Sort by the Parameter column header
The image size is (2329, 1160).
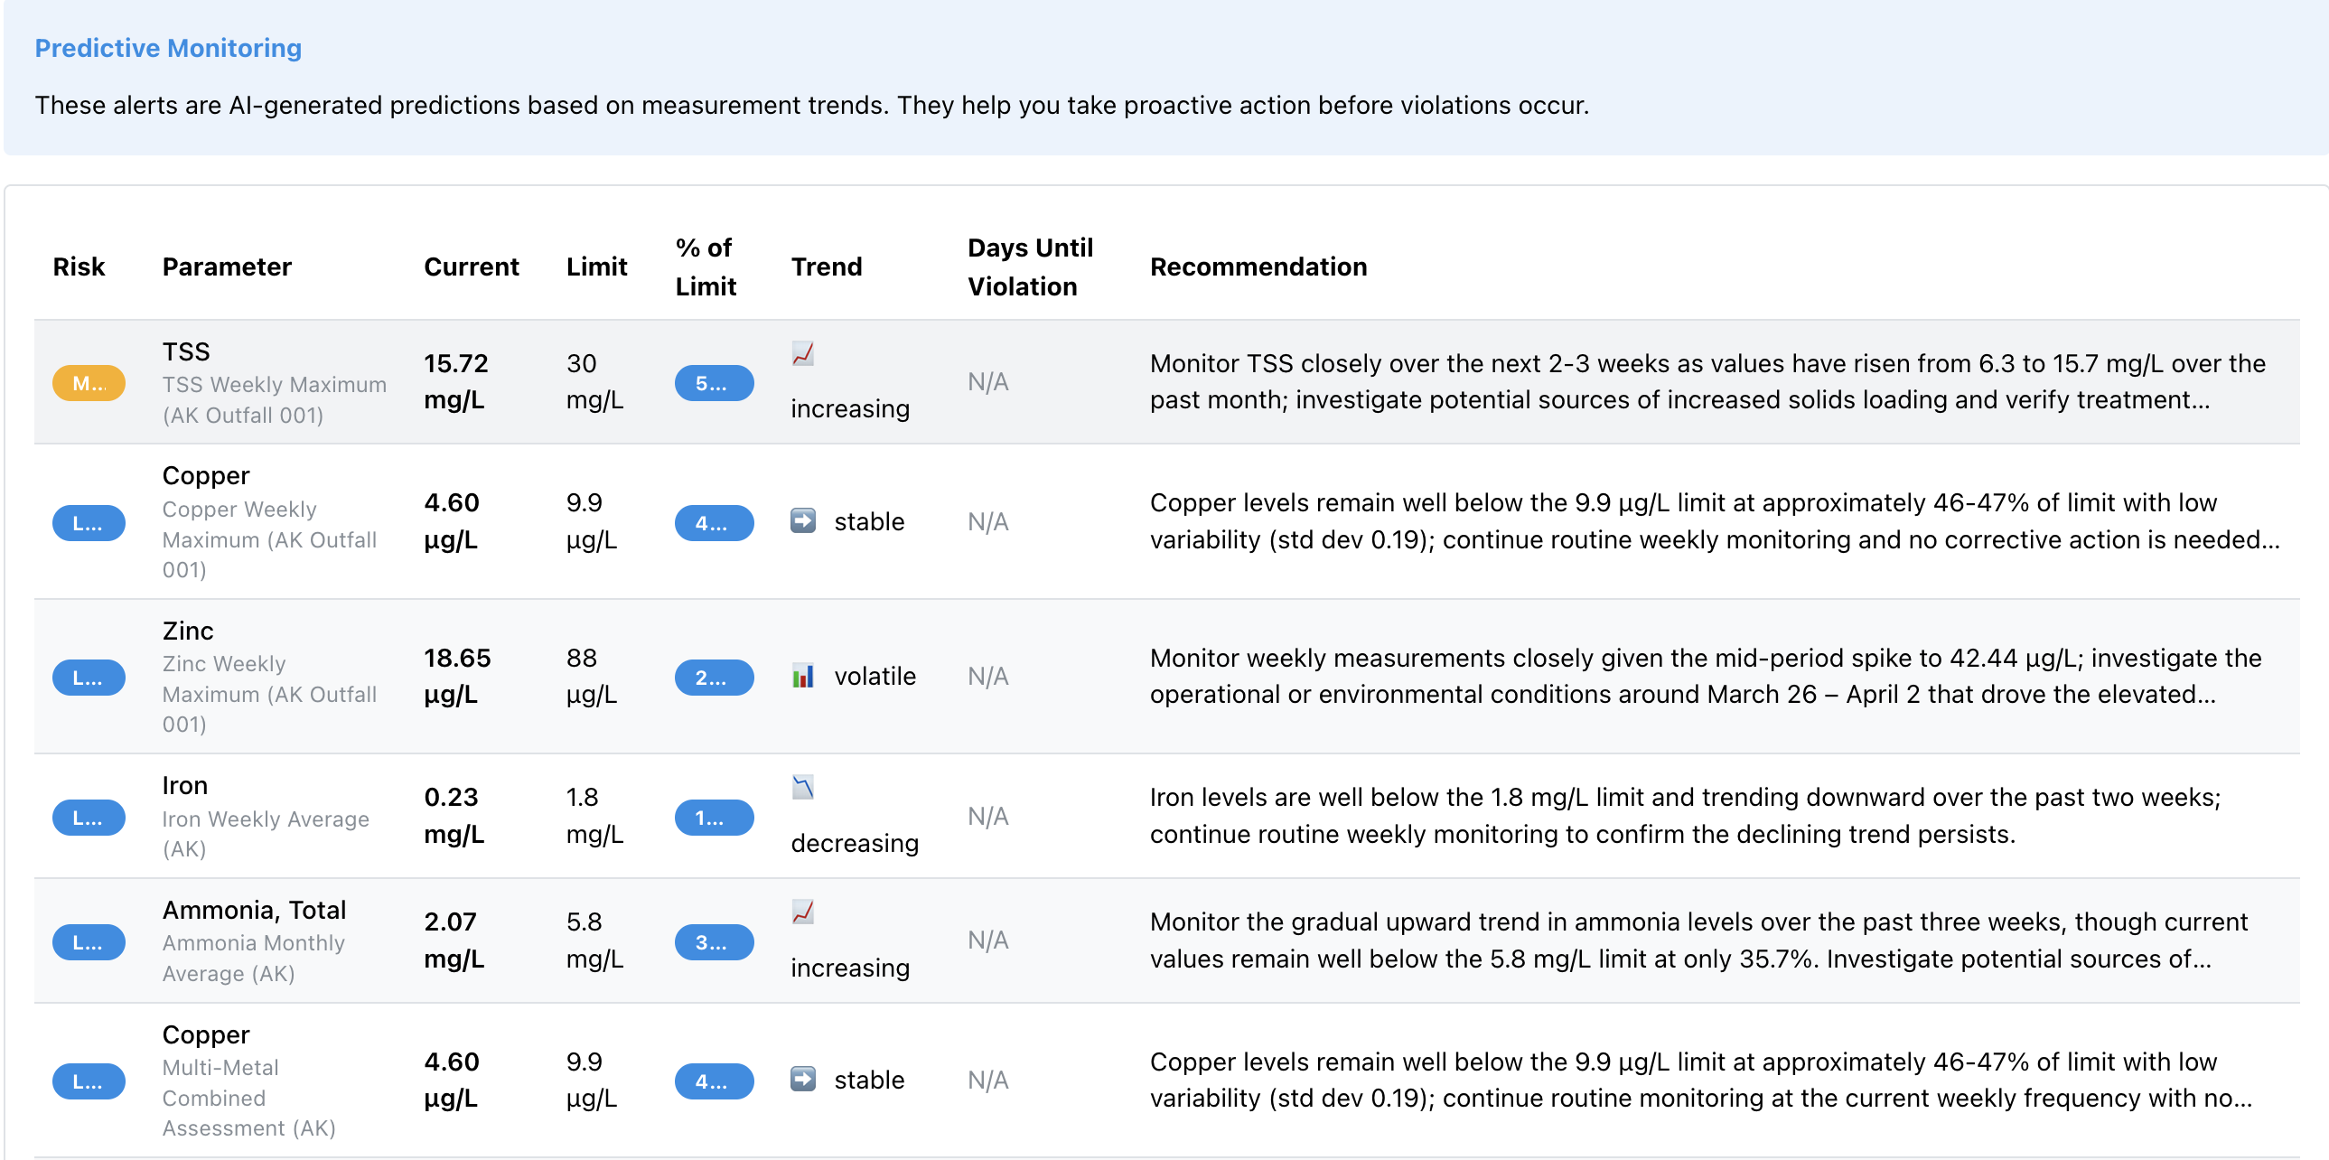[227, 267]
